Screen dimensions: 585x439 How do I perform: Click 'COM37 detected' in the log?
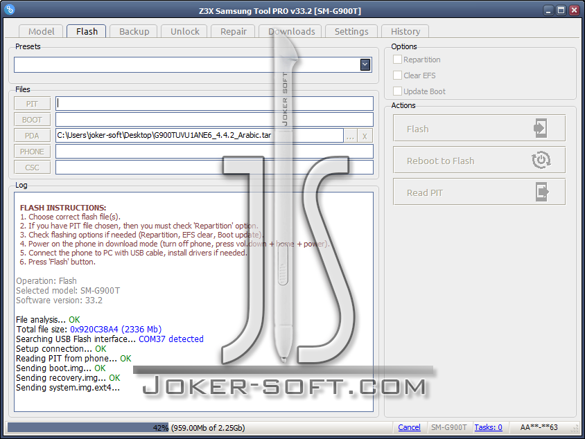click(171, 339)
